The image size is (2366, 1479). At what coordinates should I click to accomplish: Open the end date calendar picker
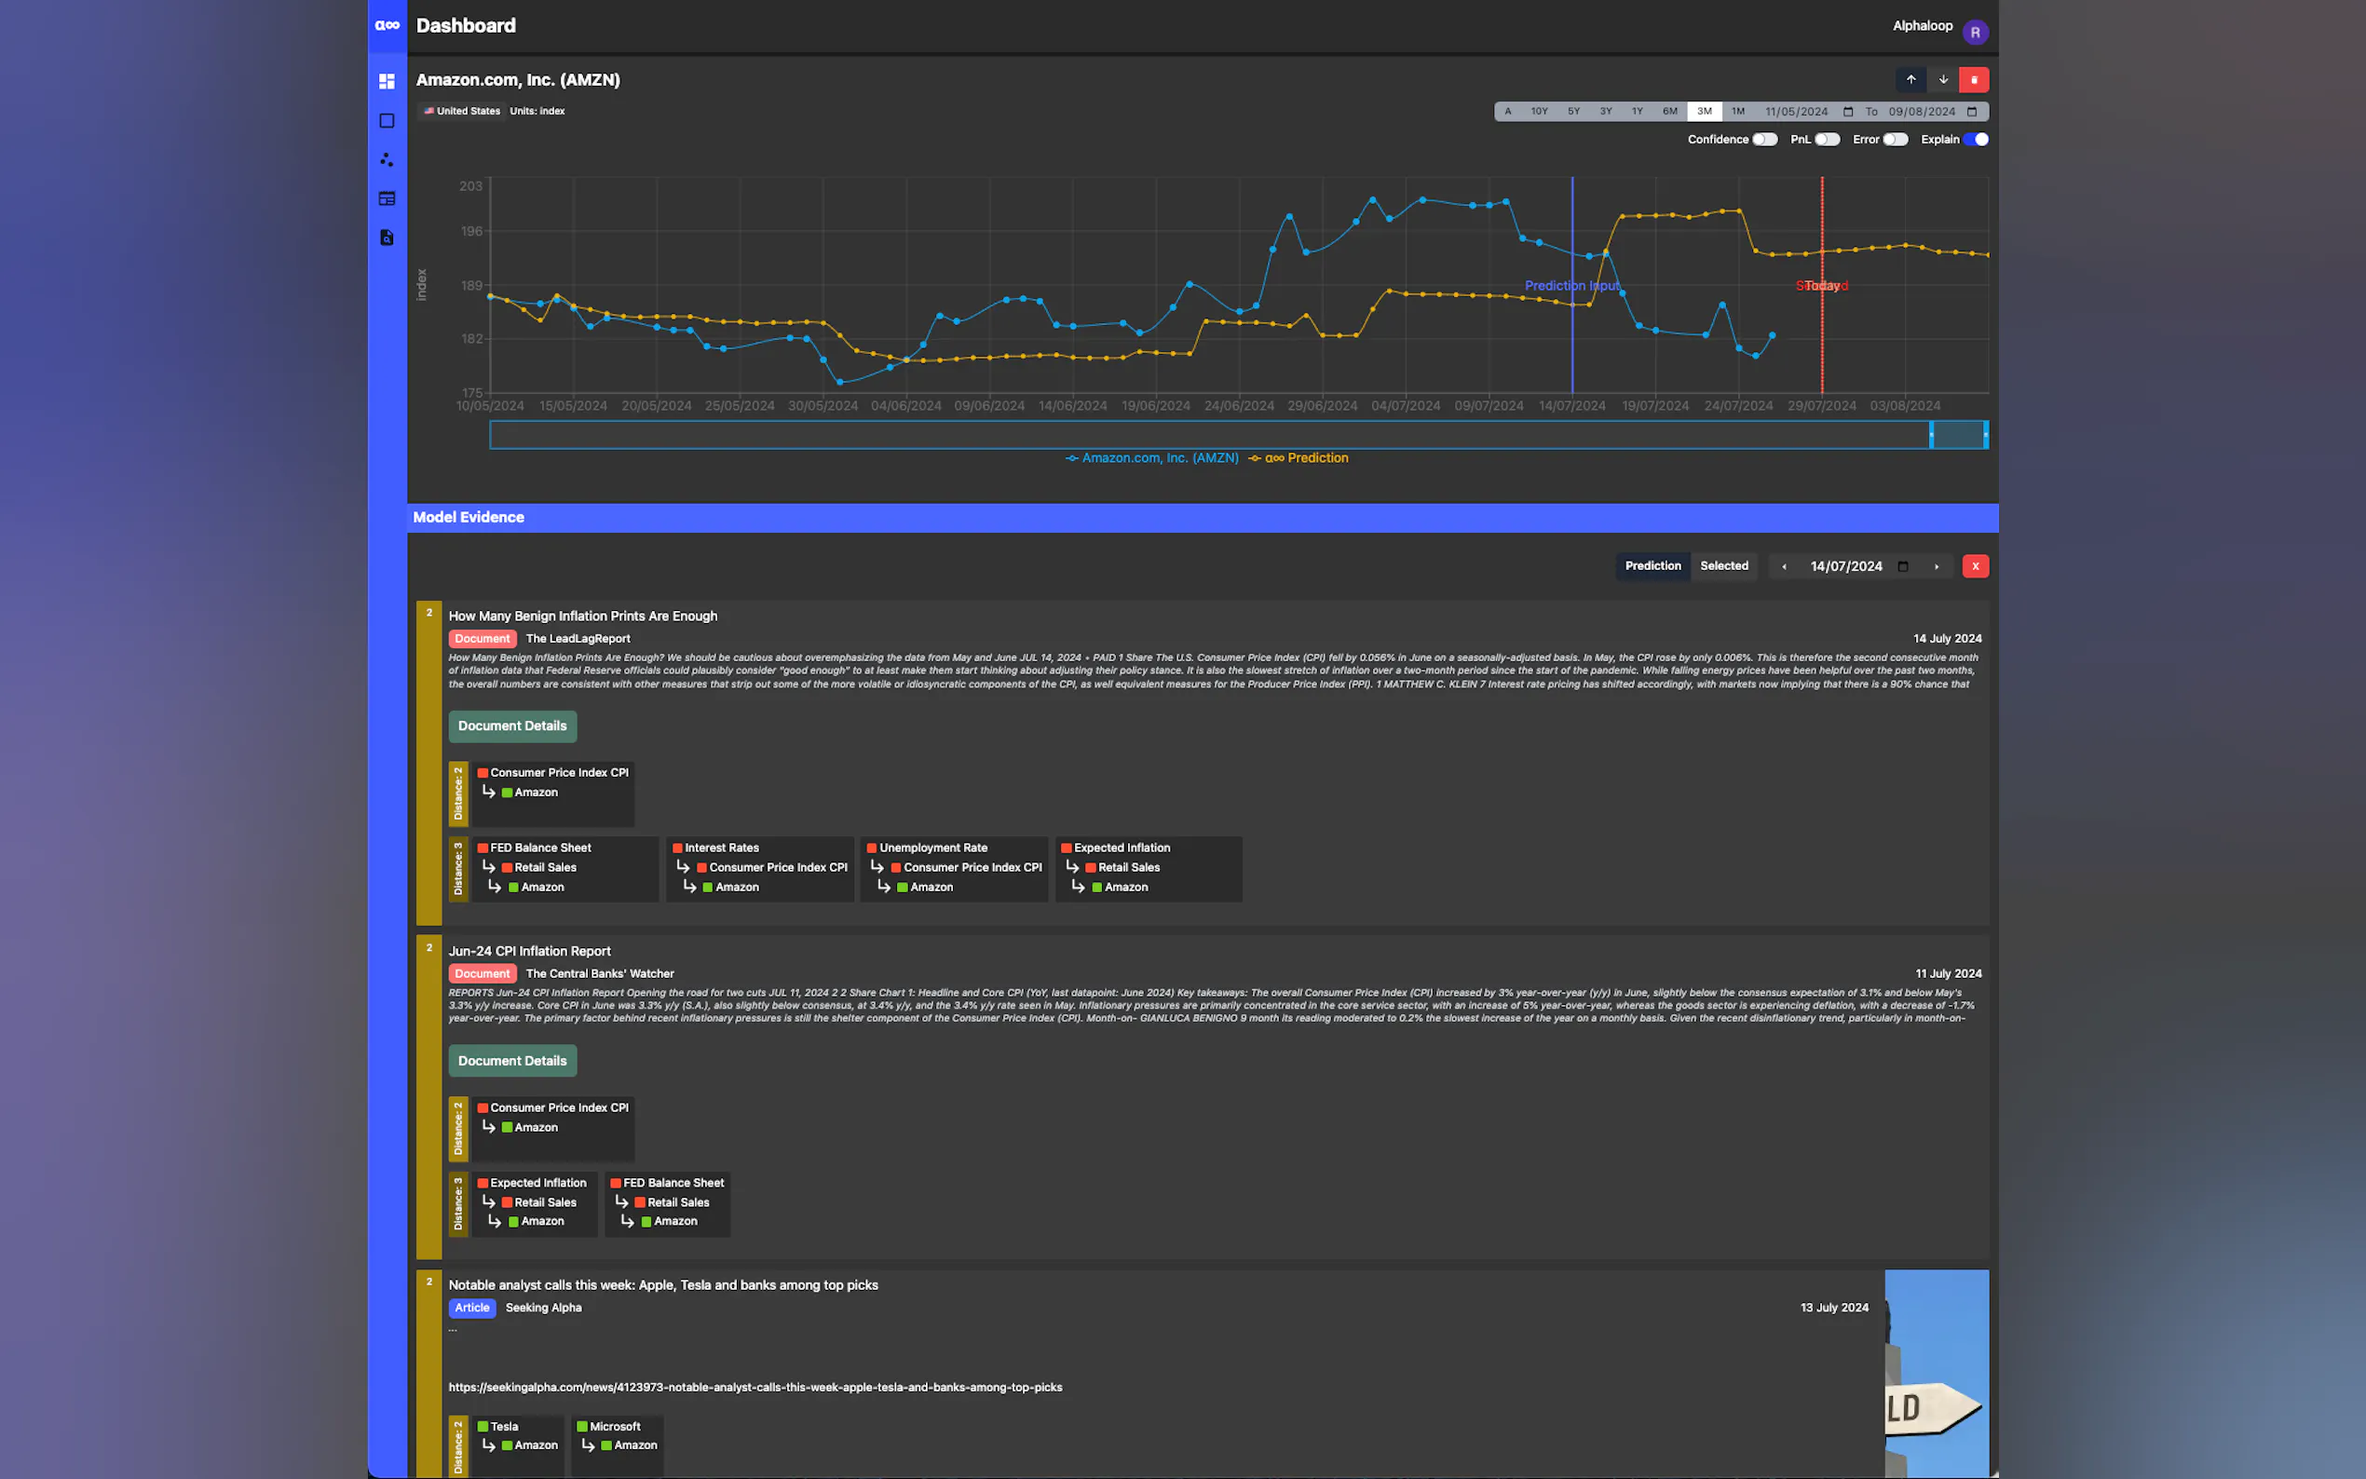tap(1972, 112)
